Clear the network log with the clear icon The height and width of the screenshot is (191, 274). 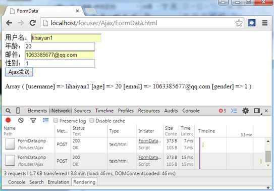21,120
